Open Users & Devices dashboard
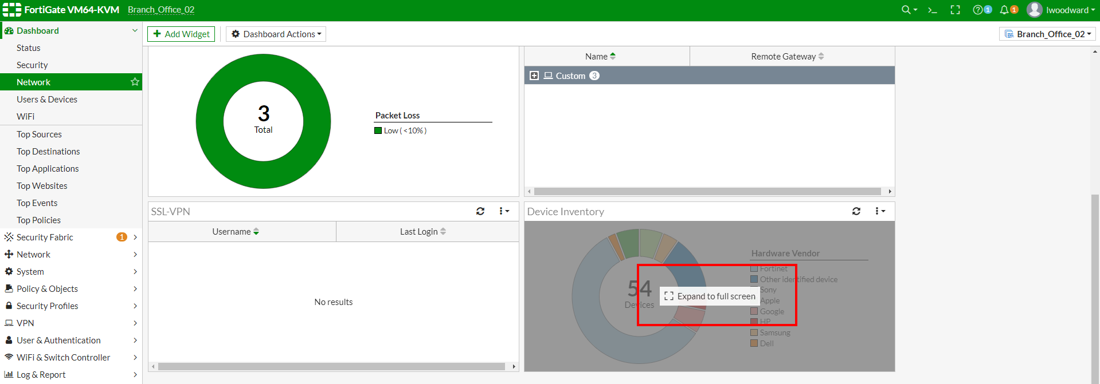This screenshot has height=384, width=1100. [47, 100]
